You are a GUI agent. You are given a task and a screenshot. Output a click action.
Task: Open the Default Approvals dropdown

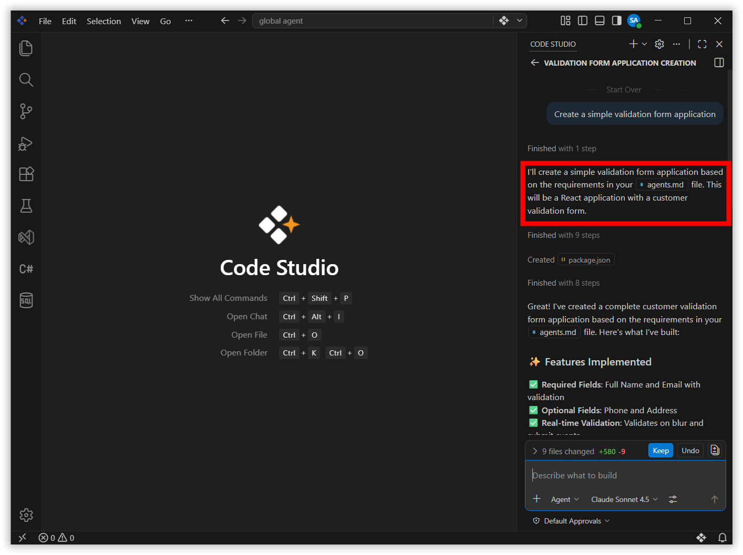click(571, 521)
